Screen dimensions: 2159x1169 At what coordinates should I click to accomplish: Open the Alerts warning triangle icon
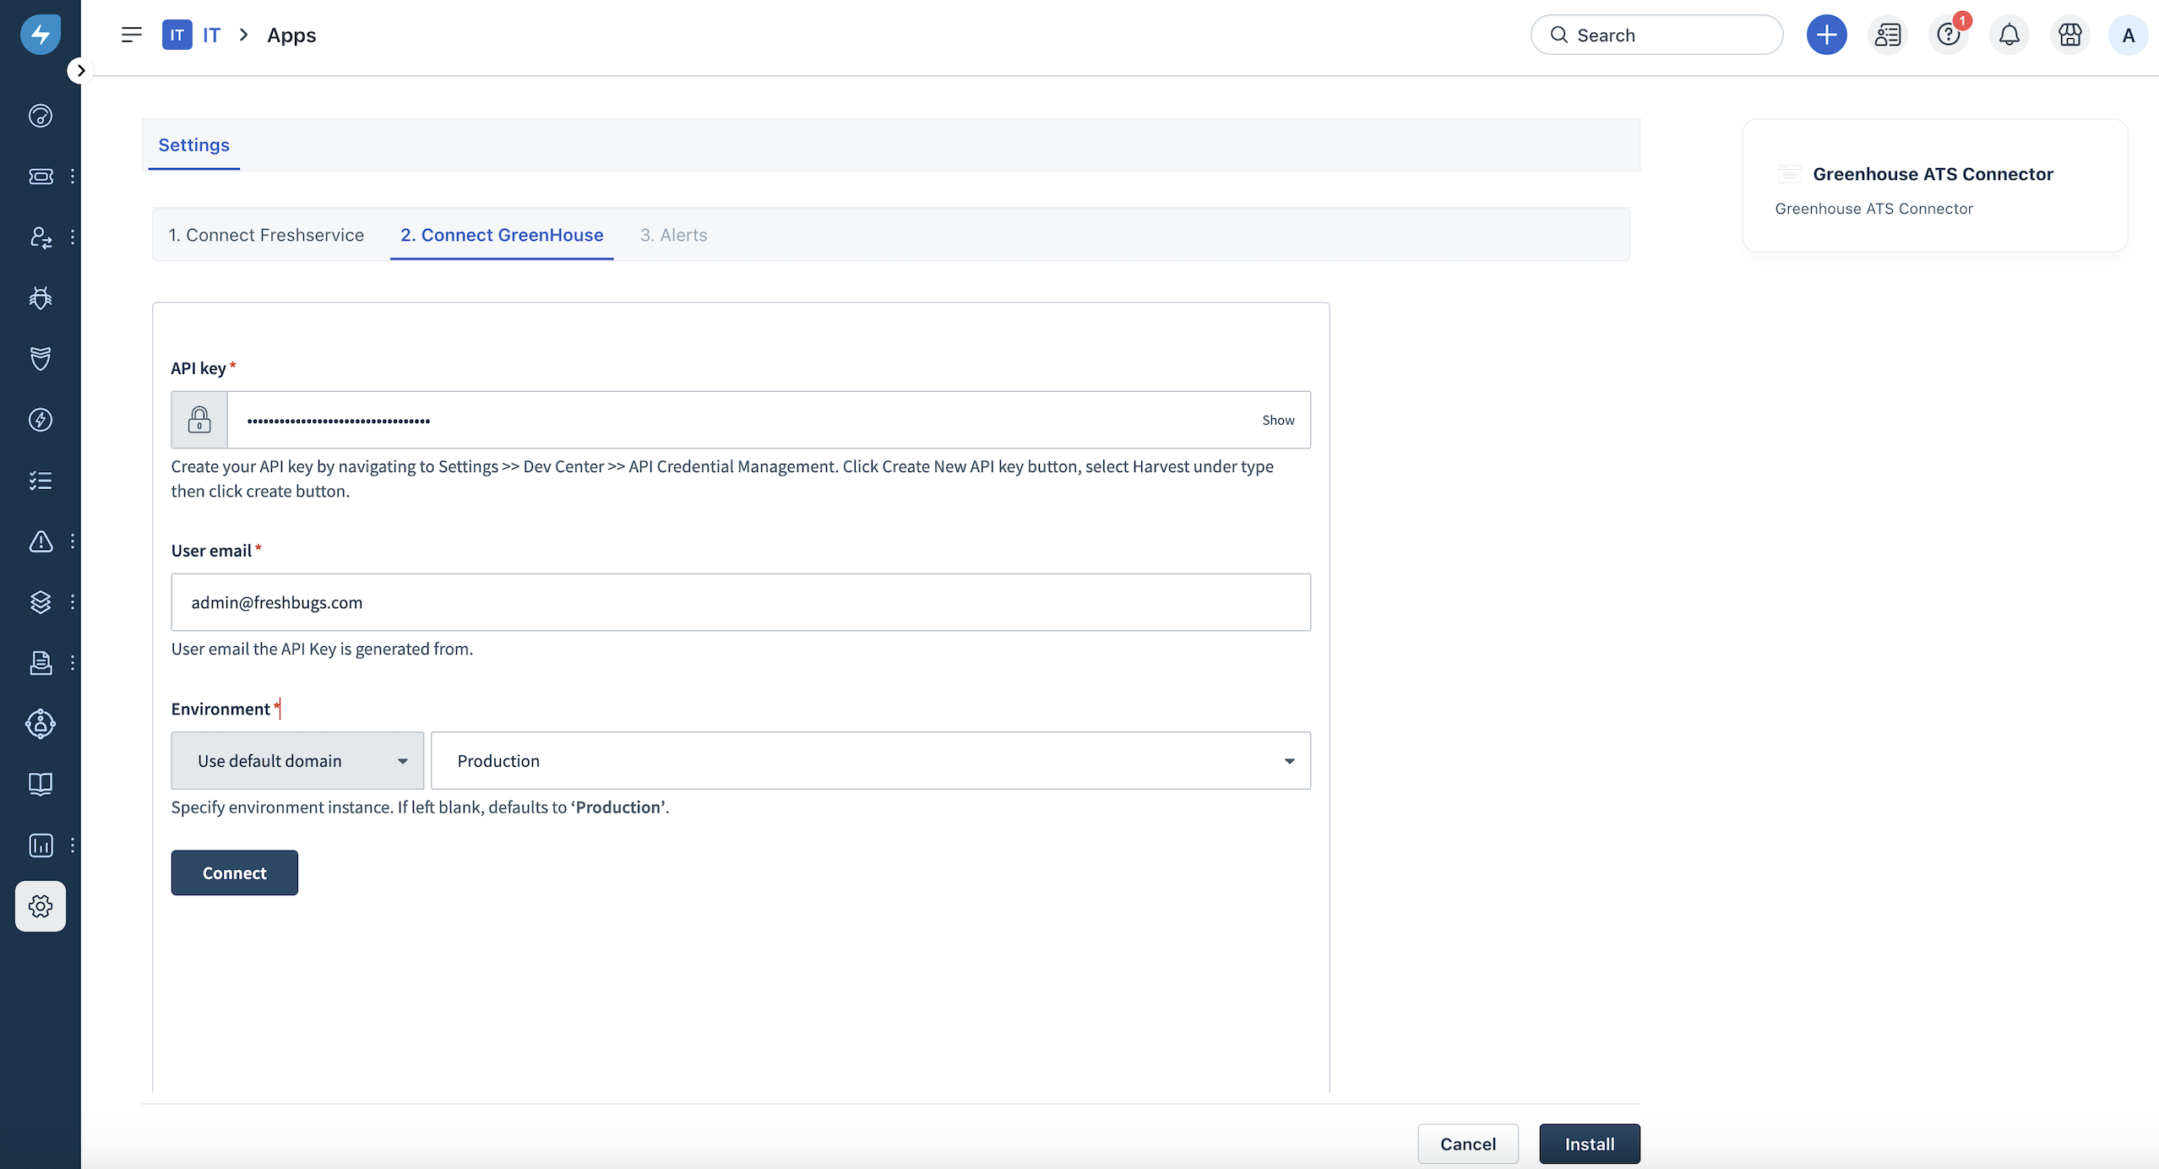(41, 541)
